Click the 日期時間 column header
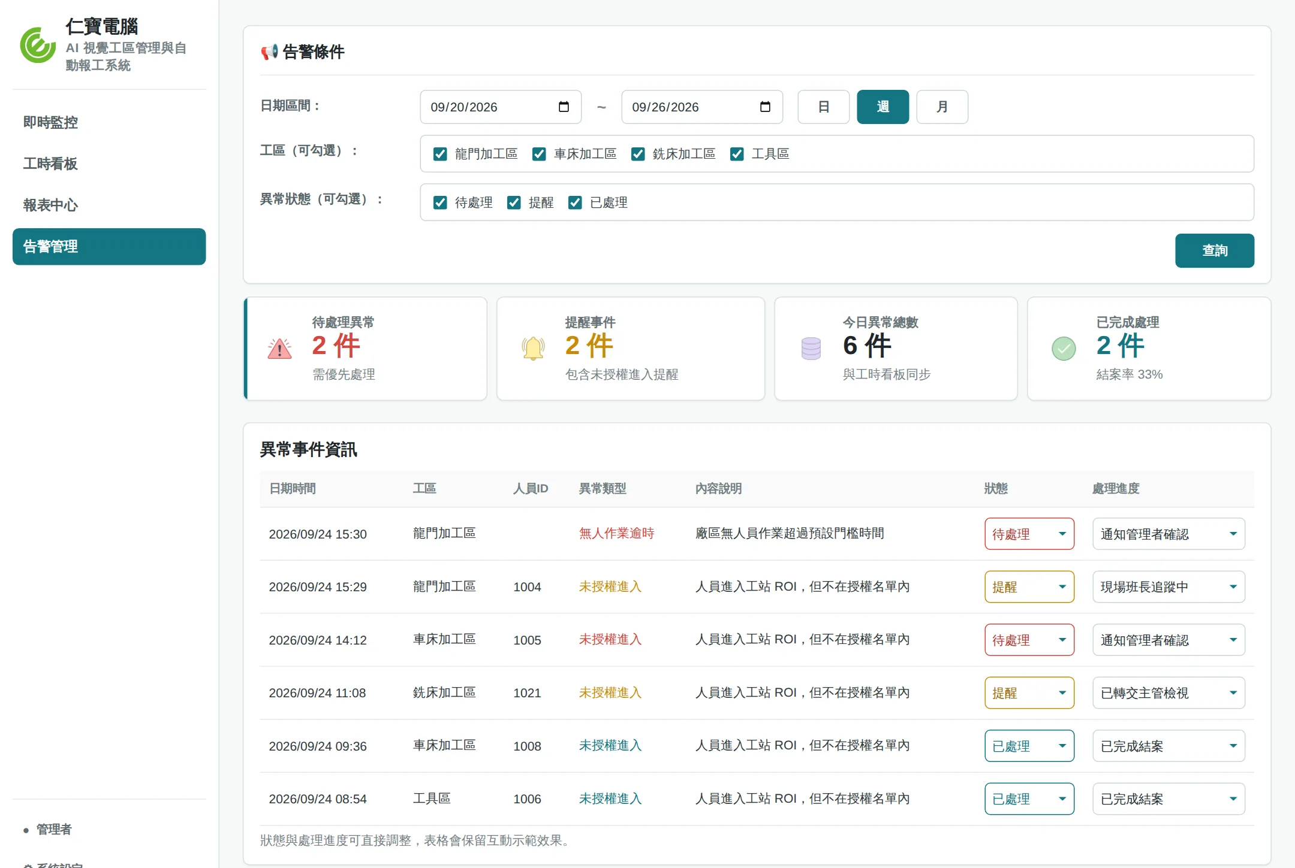1295x868 pixels. pos(293,488)
